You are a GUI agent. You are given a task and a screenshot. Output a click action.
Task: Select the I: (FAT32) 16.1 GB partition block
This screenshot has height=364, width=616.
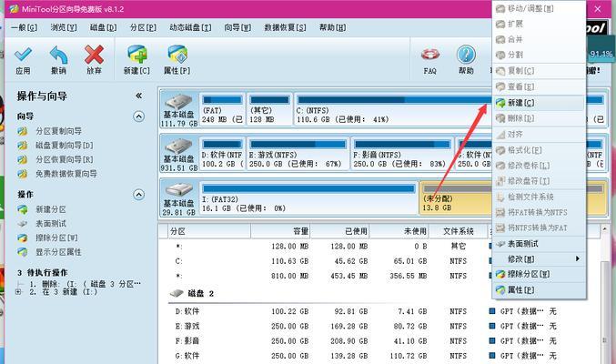(308, 198)
